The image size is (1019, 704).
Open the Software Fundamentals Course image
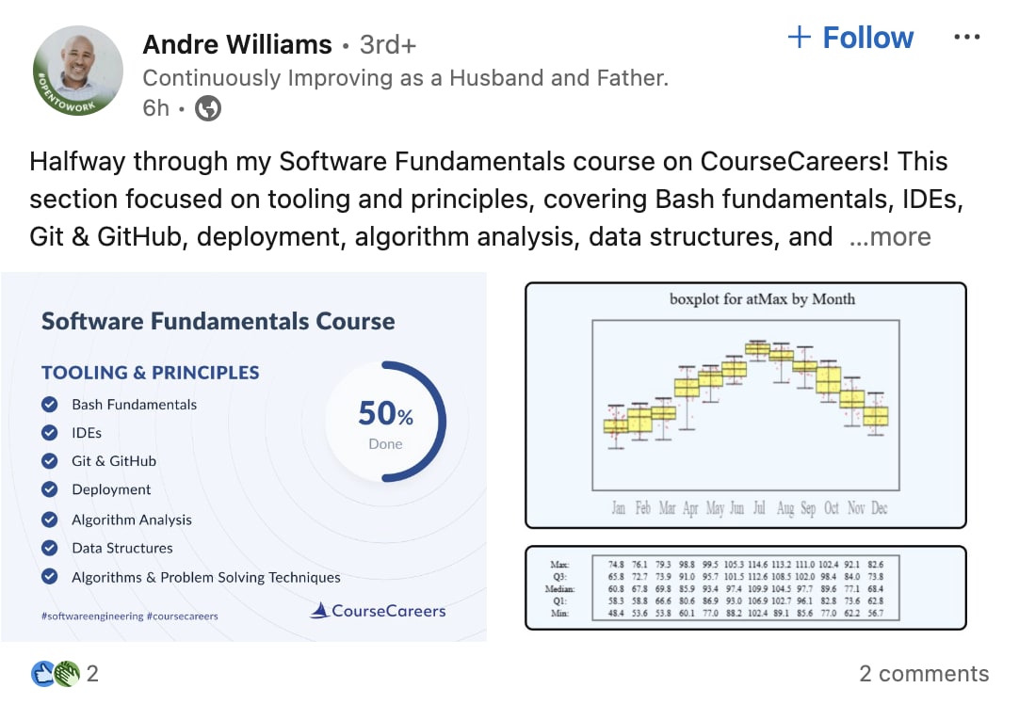click(244, 457)
